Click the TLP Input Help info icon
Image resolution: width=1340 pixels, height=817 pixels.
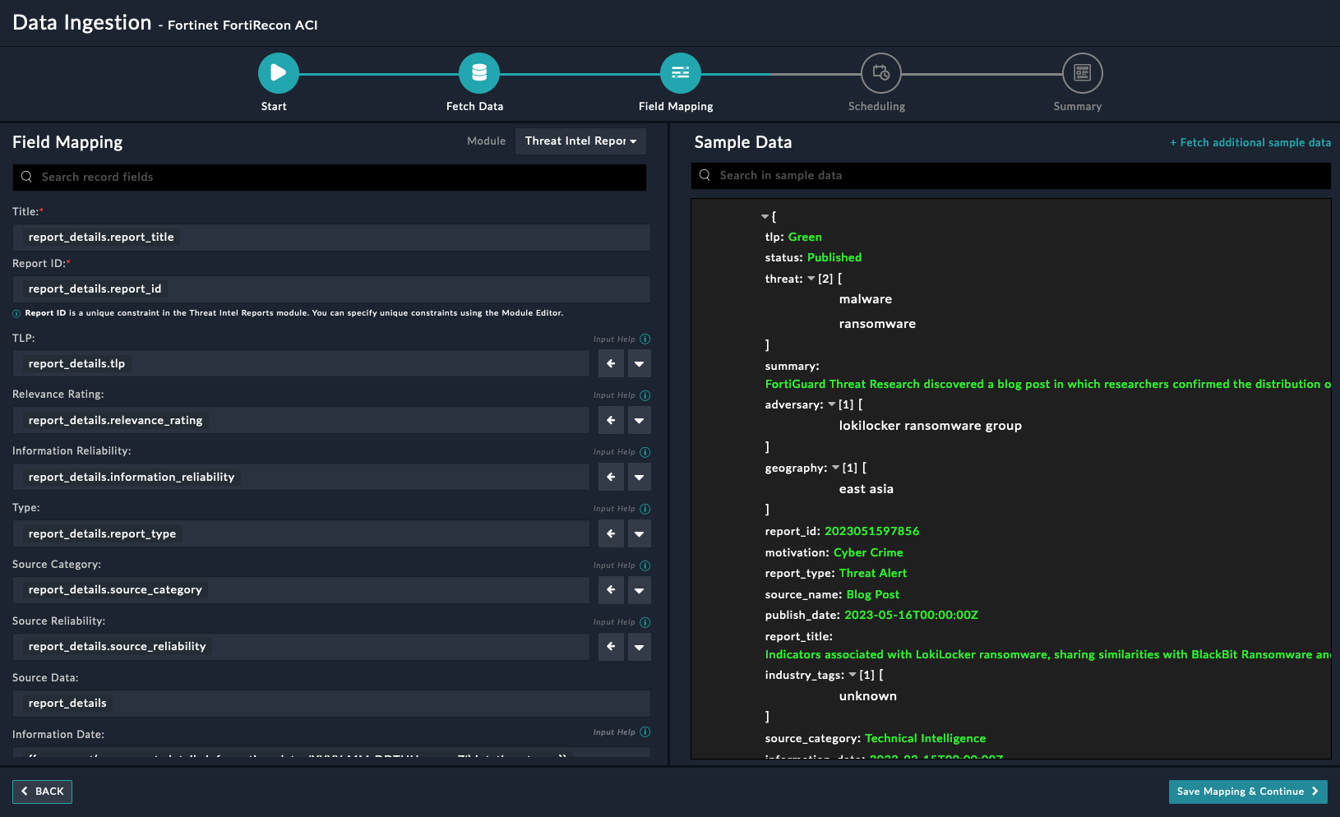[645, 339]
